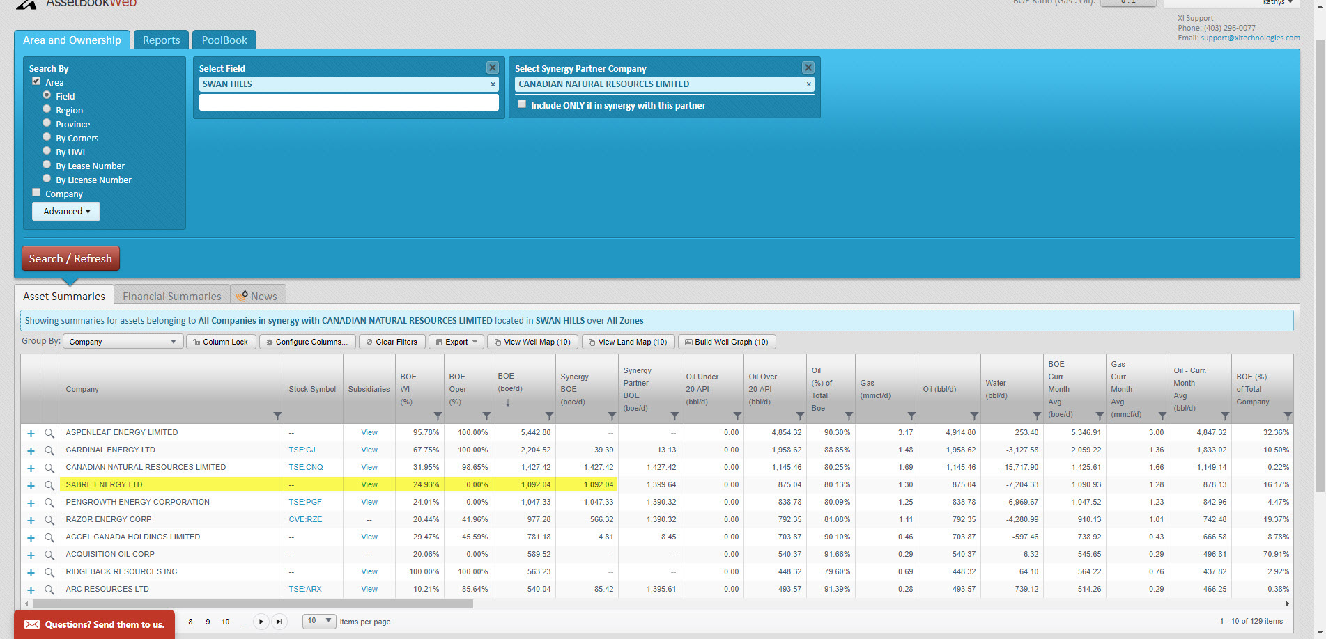Click the Column Lock button
The width and height of the screenshot is (1326, 639).
(219, 342)
